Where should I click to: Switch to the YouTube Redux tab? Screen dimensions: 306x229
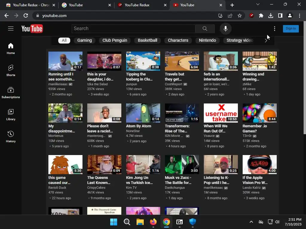pos(142,5)
